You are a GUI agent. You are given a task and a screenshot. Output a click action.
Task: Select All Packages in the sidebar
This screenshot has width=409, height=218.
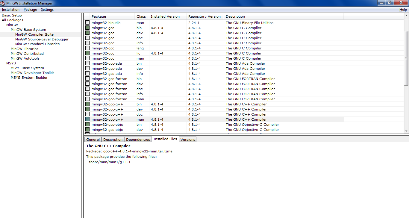[x=13, y=20]
